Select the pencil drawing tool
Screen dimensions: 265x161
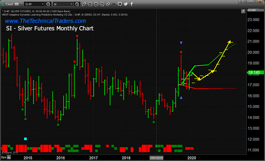[x=84, y=4]
